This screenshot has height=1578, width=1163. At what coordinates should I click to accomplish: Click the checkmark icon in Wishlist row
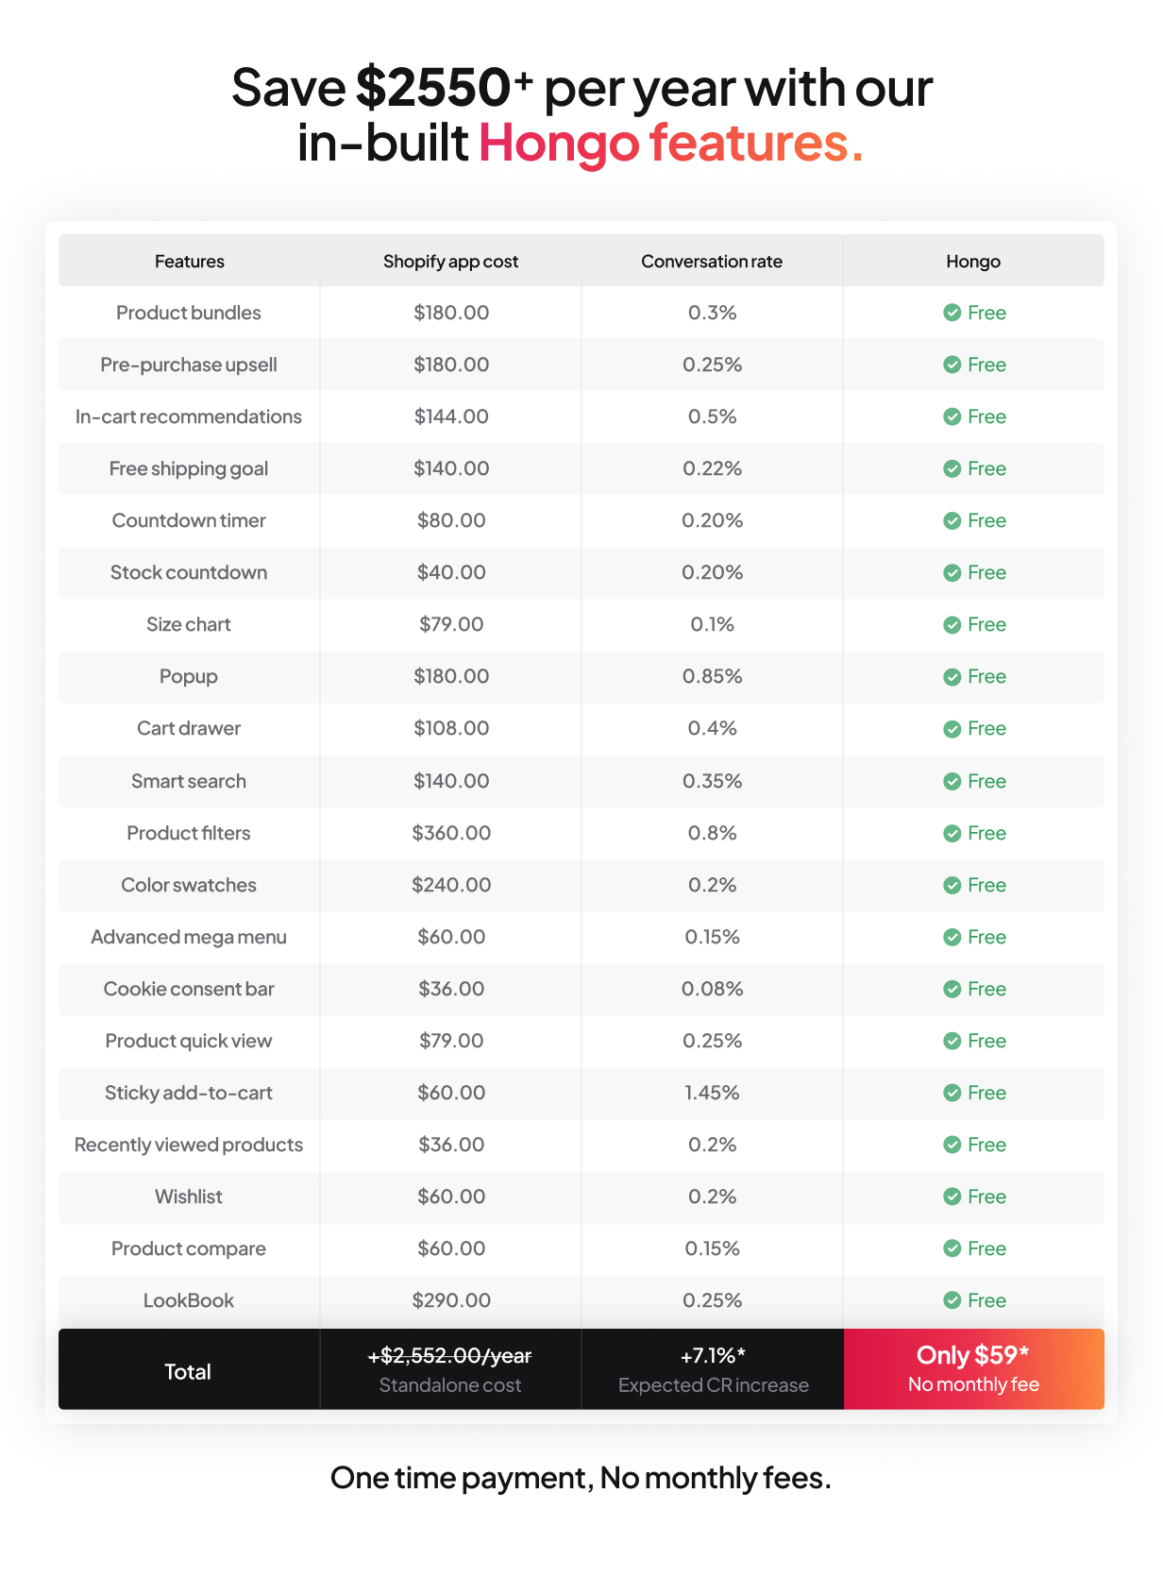point(952,1196)
